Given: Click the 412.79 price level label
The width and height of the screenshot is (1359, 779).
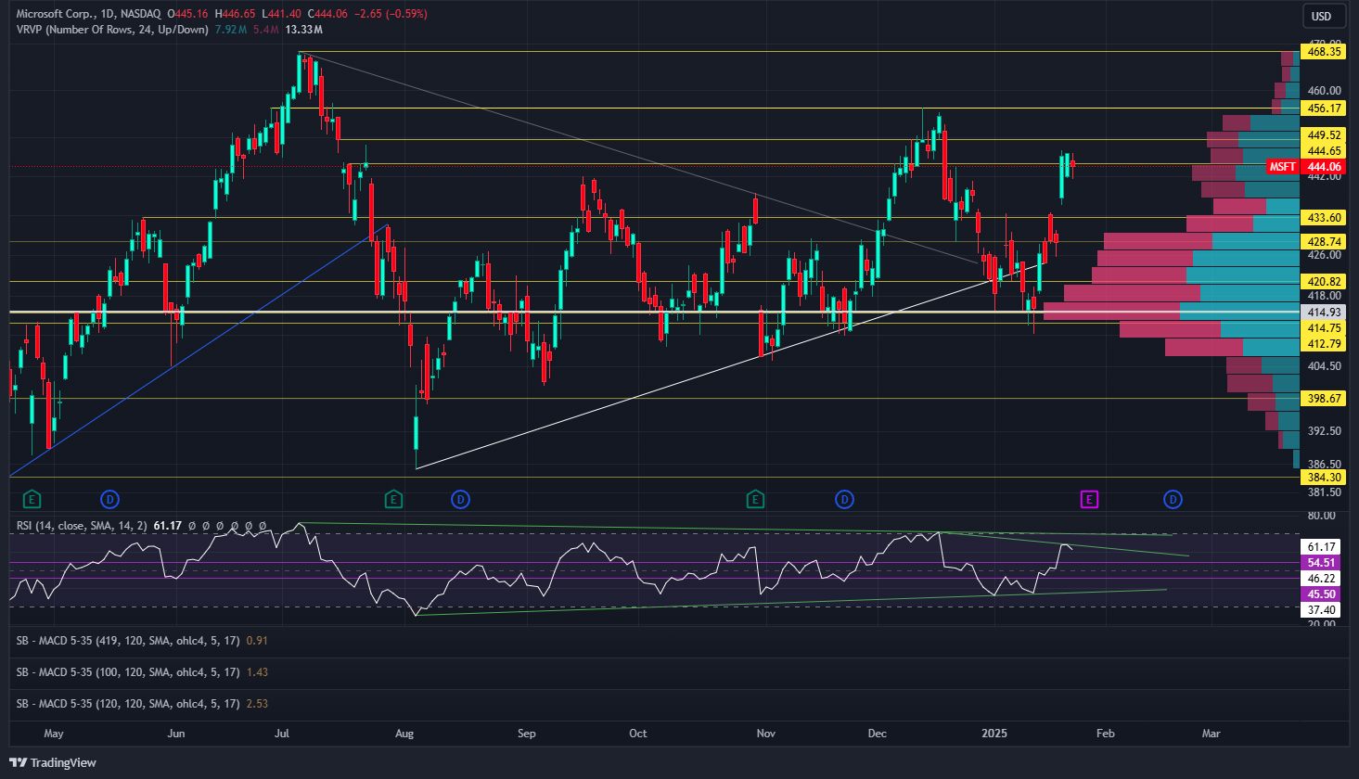Looking at the screenshot, I should 1324,344.
